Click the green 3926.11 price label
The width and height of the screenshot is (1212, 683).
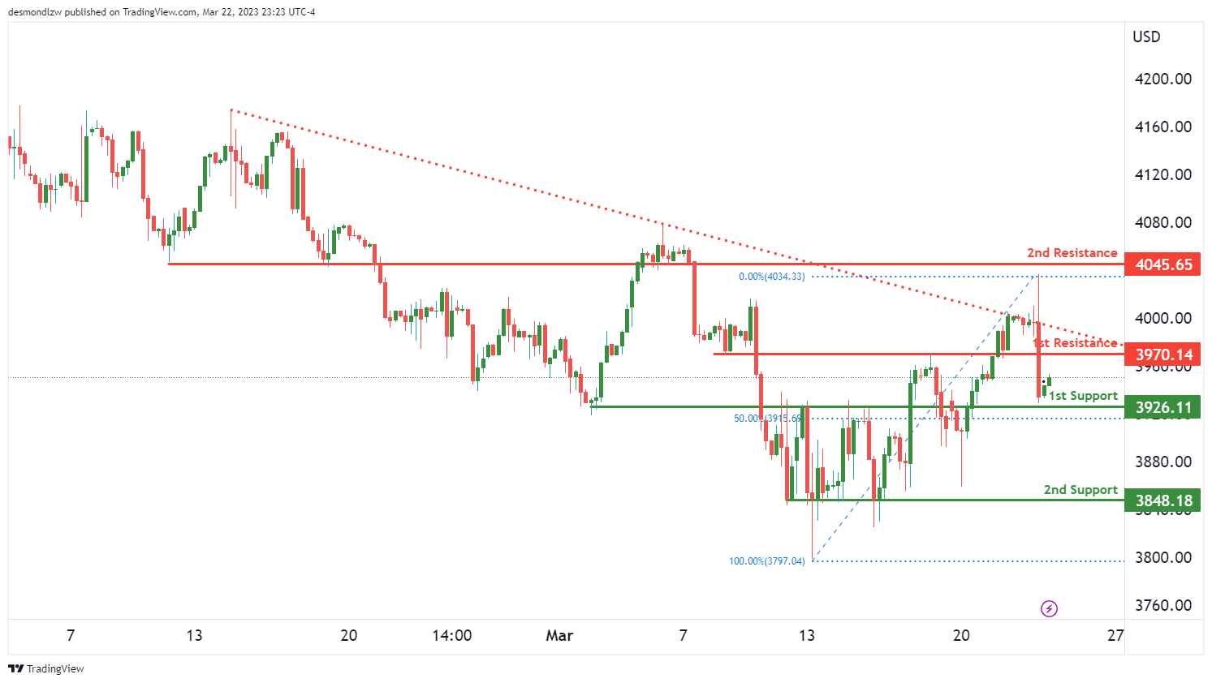pos(1163,407)
